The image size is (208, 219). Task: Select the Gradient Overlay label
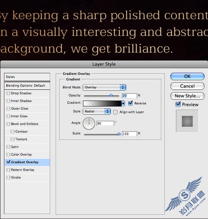tap(25, 162)
